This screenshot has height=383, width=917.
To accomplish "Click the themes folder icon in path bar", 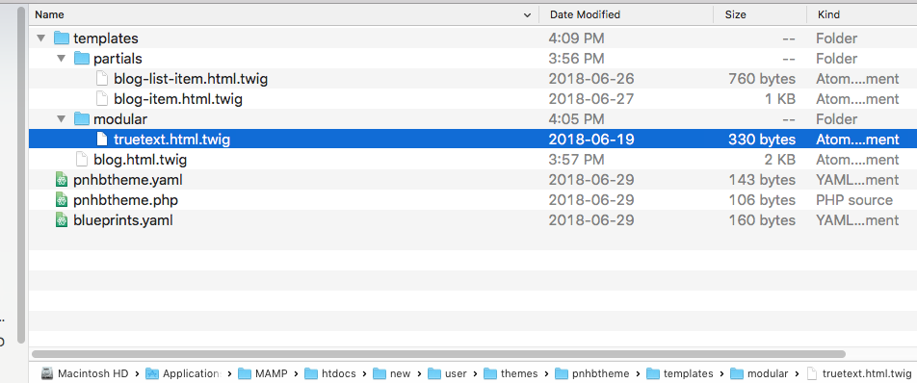I will [x=490, y=373].
